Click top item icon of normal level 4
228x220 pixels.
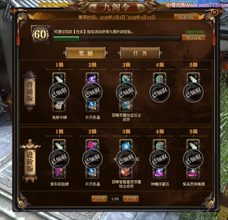[160, 79]
